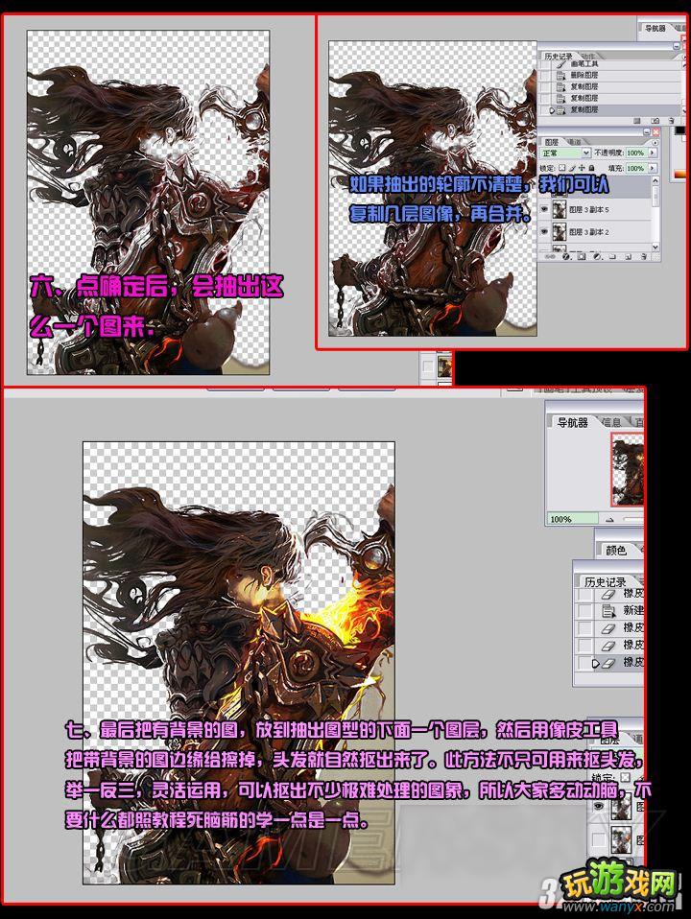This screenshot has height=919, width=691.
Task: Toggle lock transparent pixels in bottom Layers panel
Action: [x=626, y=777]
